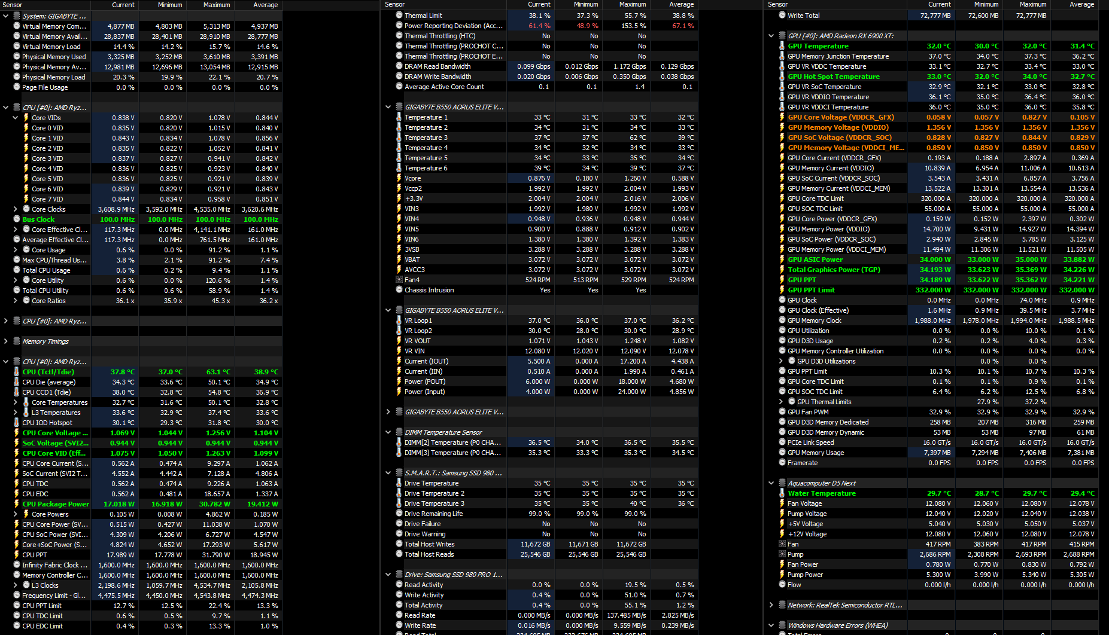Expand the L3 Clocks subtree
The image size is (1109, 635).
[16, 585]
